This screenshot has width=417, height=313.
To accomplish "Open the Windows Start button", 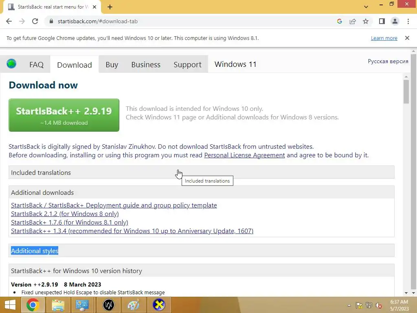I will pos(10,305).
